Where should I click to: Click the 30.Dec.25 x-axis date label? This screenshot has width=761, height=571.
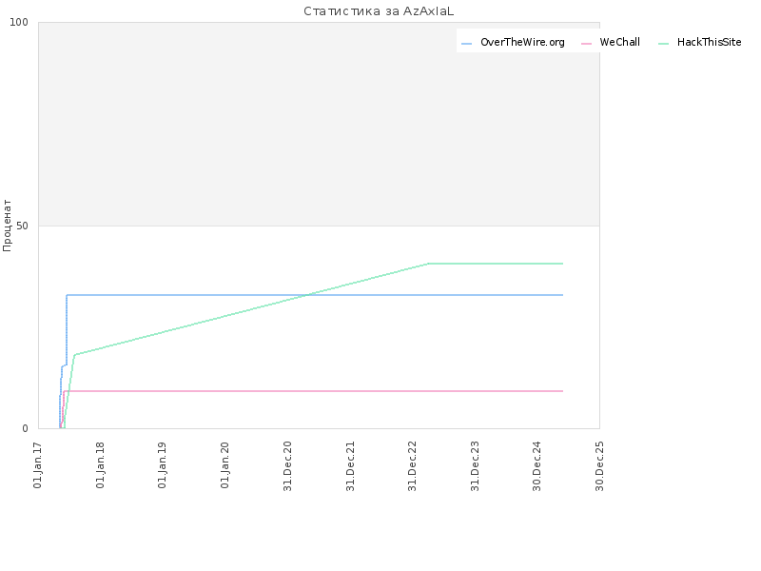pos(599,466)
